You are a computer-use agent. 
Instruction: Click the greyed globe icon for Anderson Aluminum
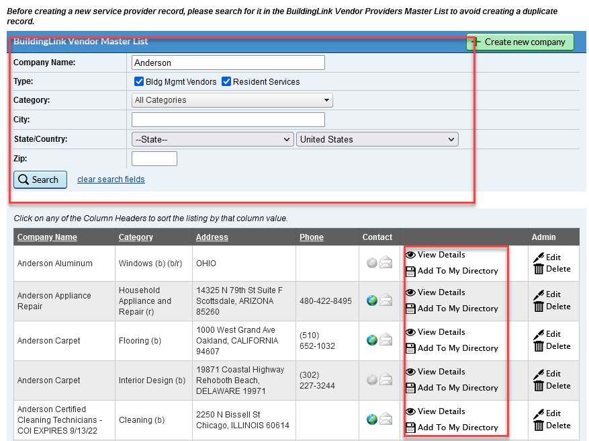coord(372,263)
